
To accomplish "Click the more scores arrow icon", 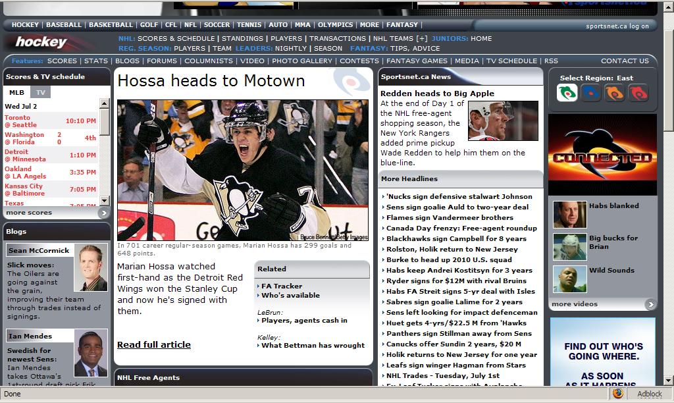I will point(103,213).
